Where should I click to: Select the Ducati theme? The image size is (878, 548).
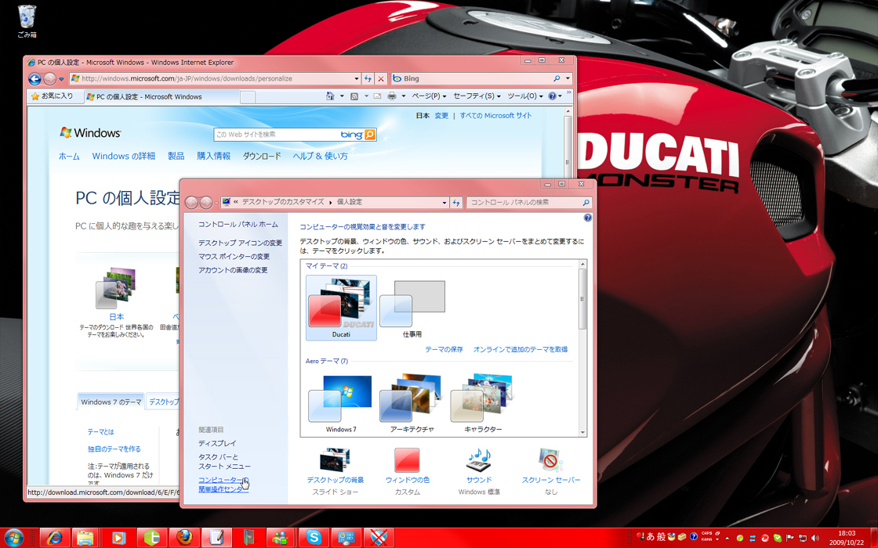pyautogui.click(x=341, y=308)
